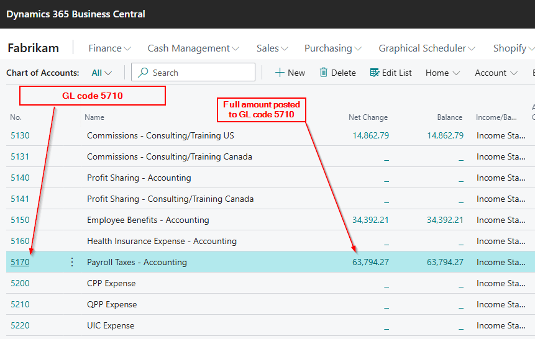Open the Home actions menu

click(442, 73)
